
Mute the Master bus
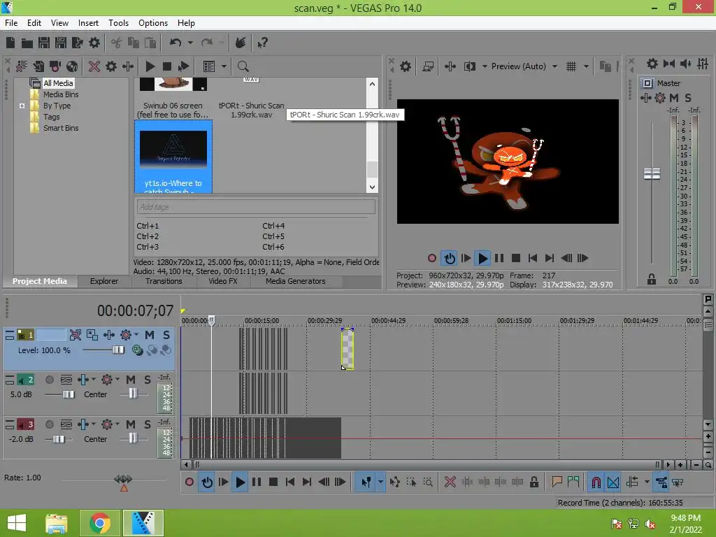tap(674, 98)
